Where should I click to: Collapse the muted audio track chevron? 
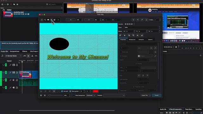pyautogui.click(x=3, y=80)
